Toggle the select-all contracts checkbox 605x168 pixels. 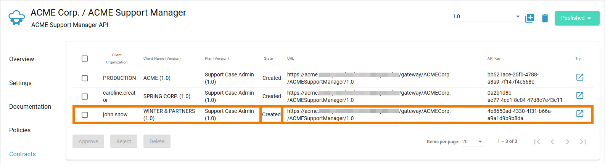(x=85, y=59)
